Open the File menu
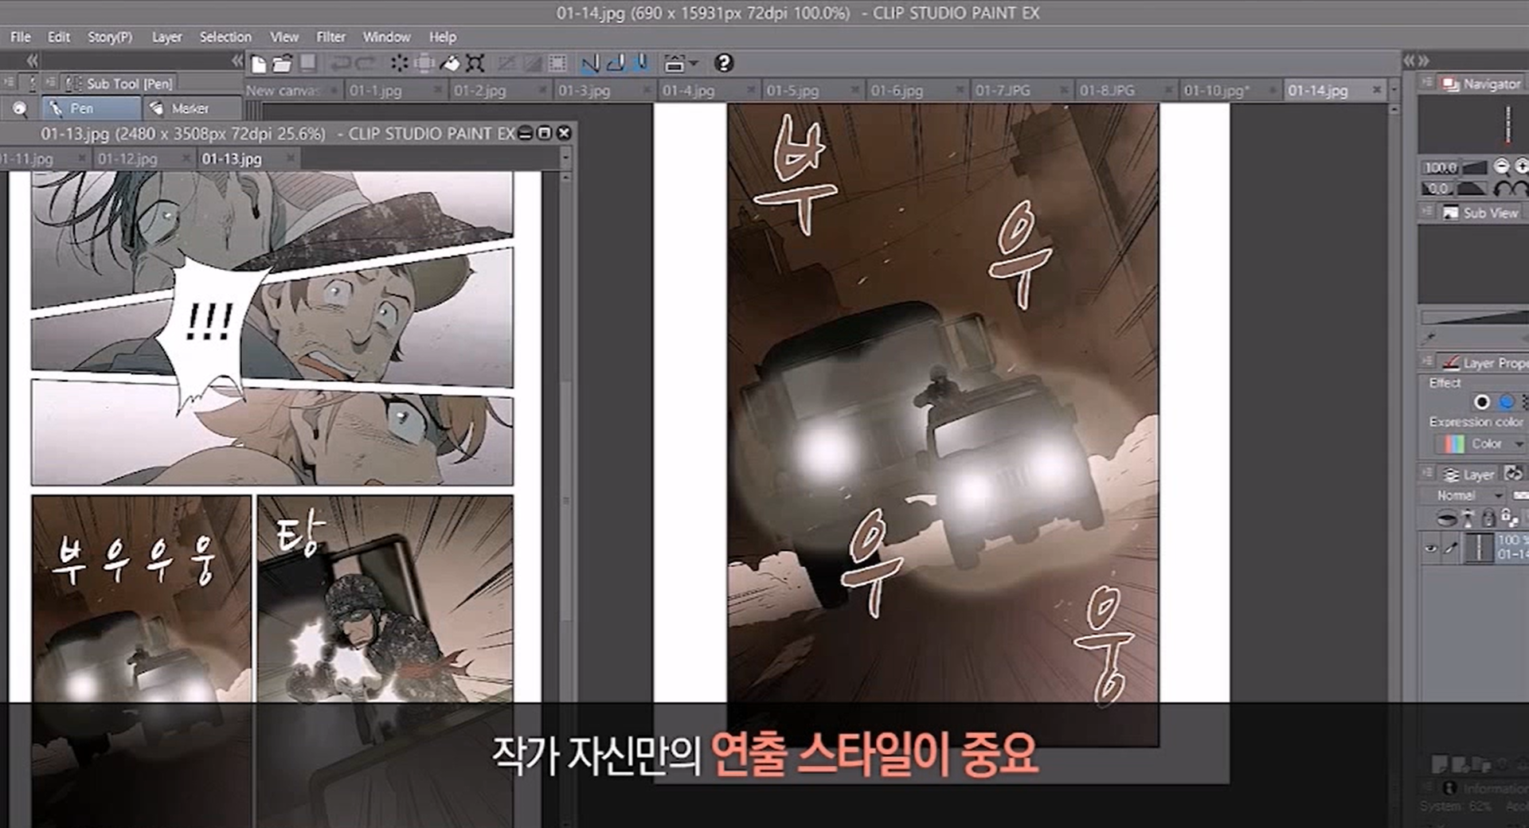 pyautogui.click(x=20, y=37)
